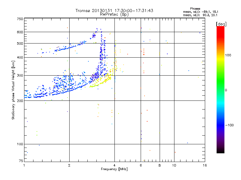Pick the black bottom of the phase colorbar
The image size is (241, 180).
coord(221,151)
